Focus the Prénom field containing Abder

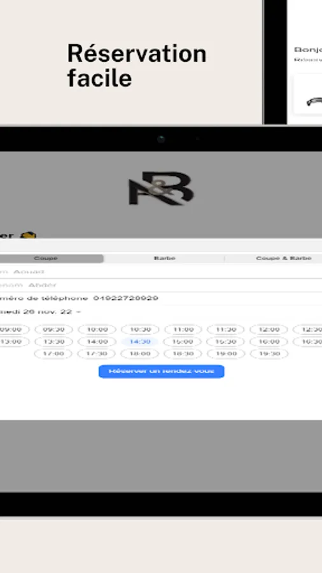[x=161, y=285]
